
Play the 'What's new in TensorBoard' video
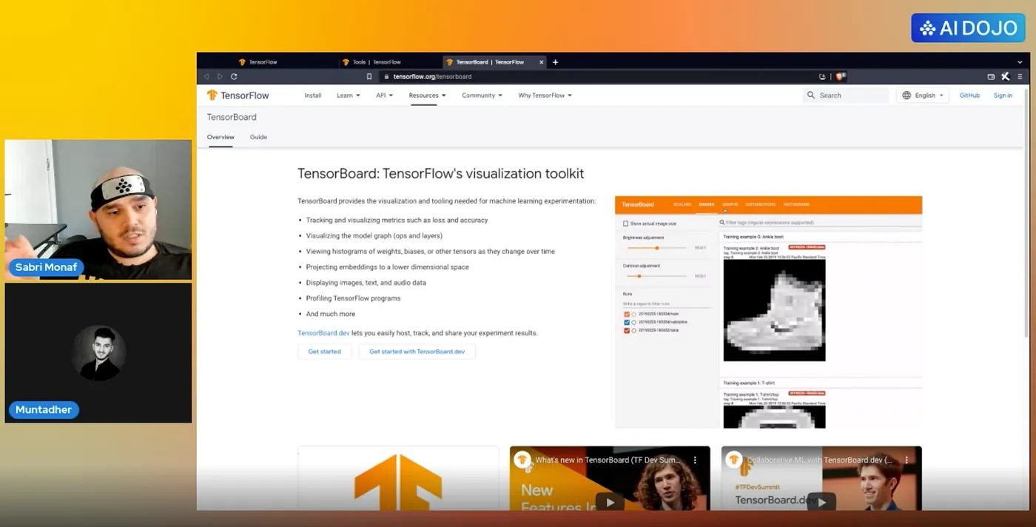(x=610, y=502)
